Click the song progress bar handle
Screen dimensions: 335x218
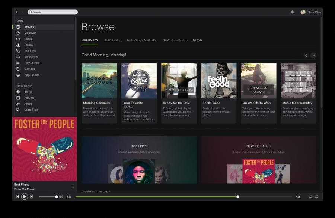[238, 197]
